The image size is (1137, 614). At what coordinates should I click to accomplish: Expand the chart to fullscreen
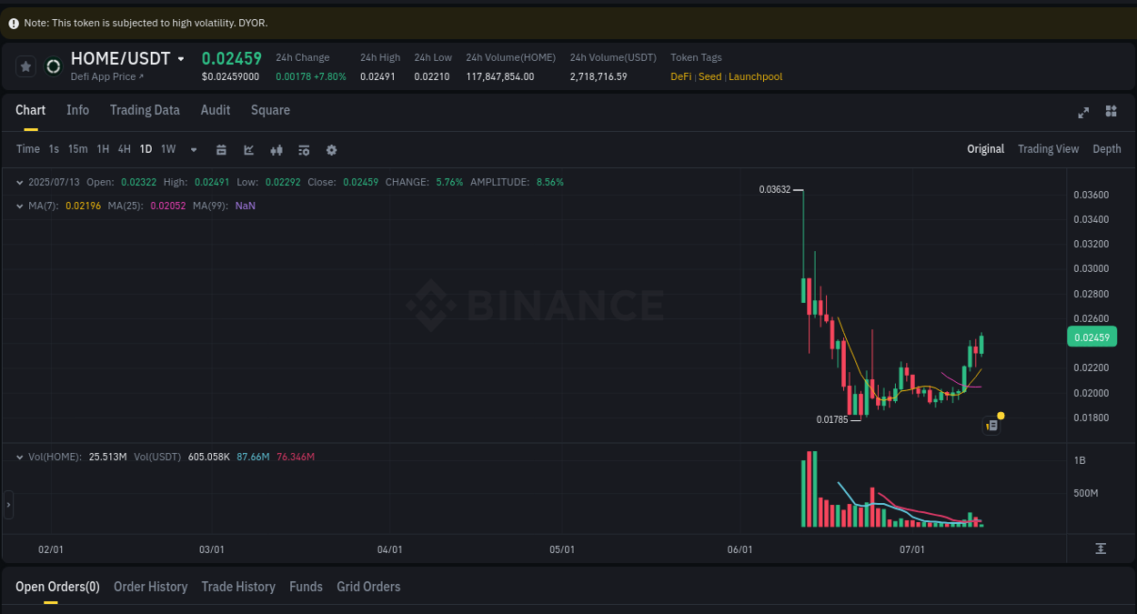pyautogui.click(x=1083, y=112)
